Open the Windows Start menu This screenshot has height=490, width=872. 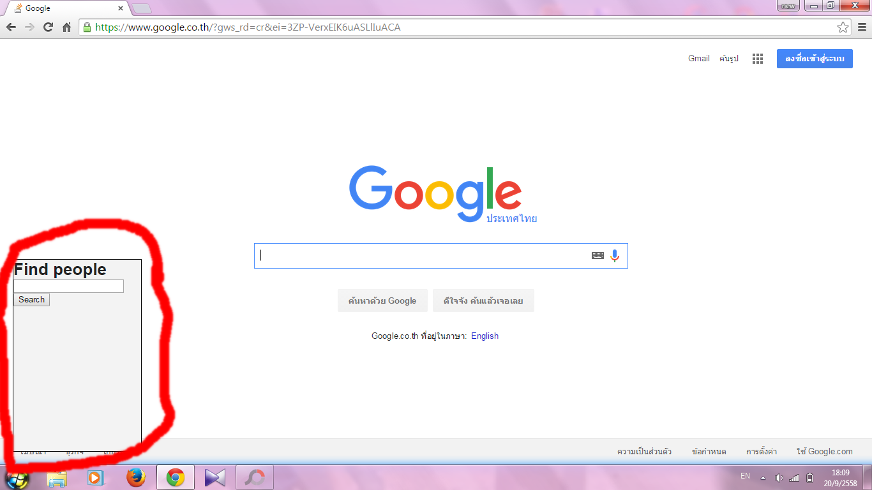17,477
